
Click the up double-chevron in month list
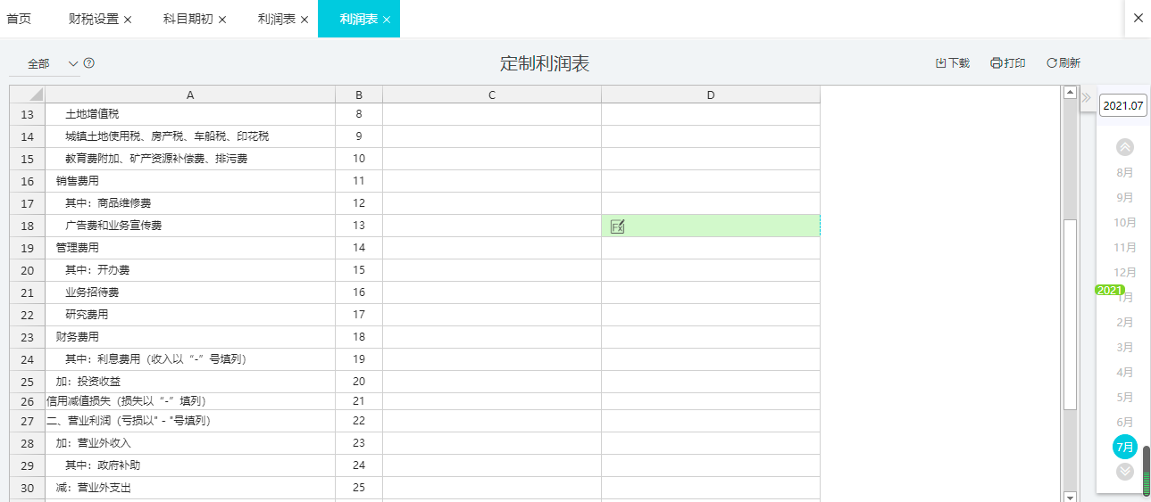[x=1125, y=147]
